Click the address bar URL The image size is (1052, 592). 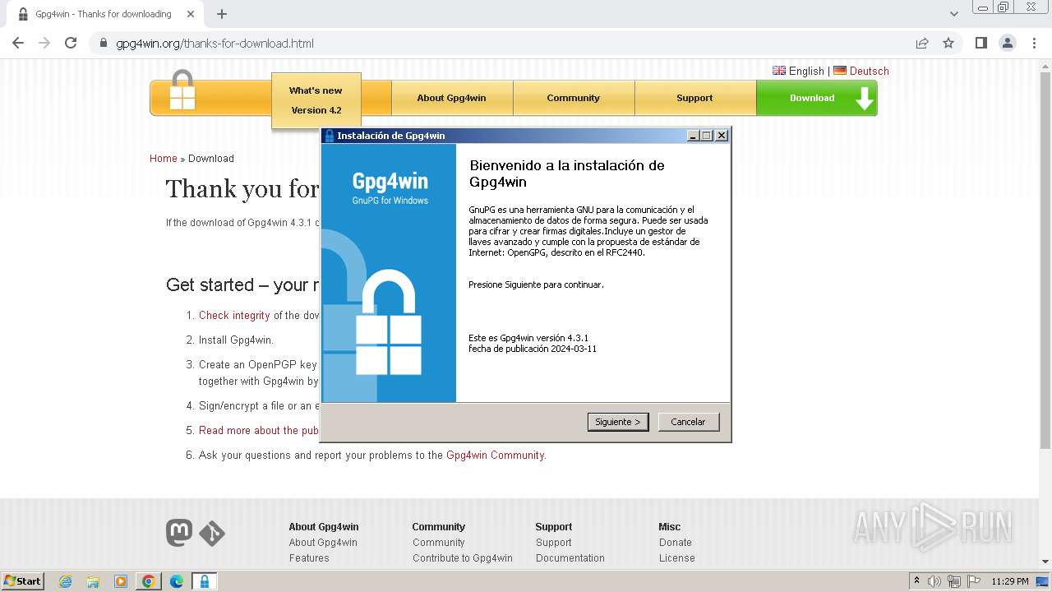pos(215,44)
